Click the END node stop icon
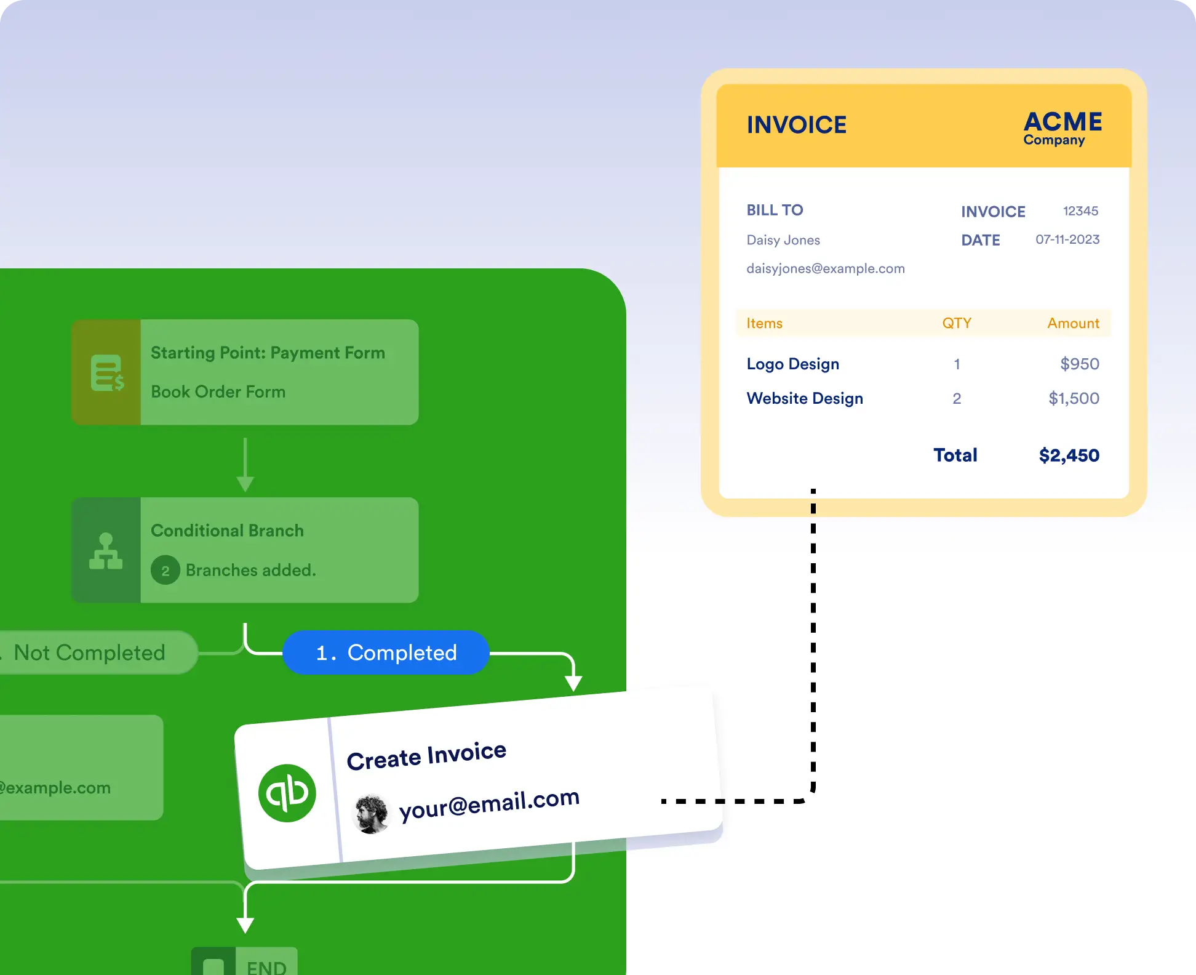1196x975 pixels. pos(213,967)
